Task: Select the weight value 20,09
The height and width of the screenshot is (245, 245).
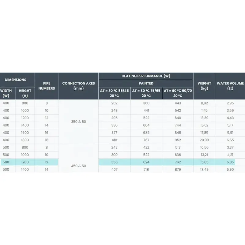Action: click(x=204, y=140)
